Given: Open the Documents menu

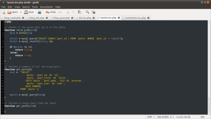Looking at the screenshot, I should [46, 7].
